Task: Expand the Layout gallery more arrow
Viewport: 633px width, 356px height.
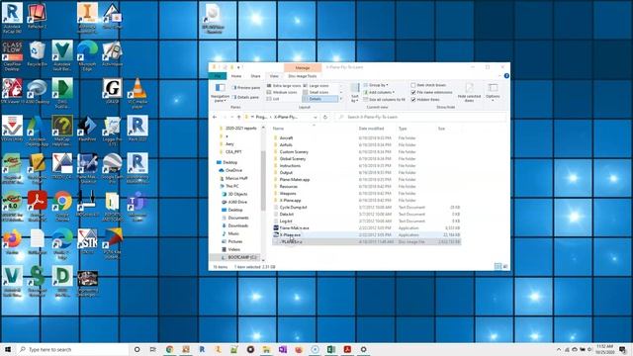Action: pos(341,99)
